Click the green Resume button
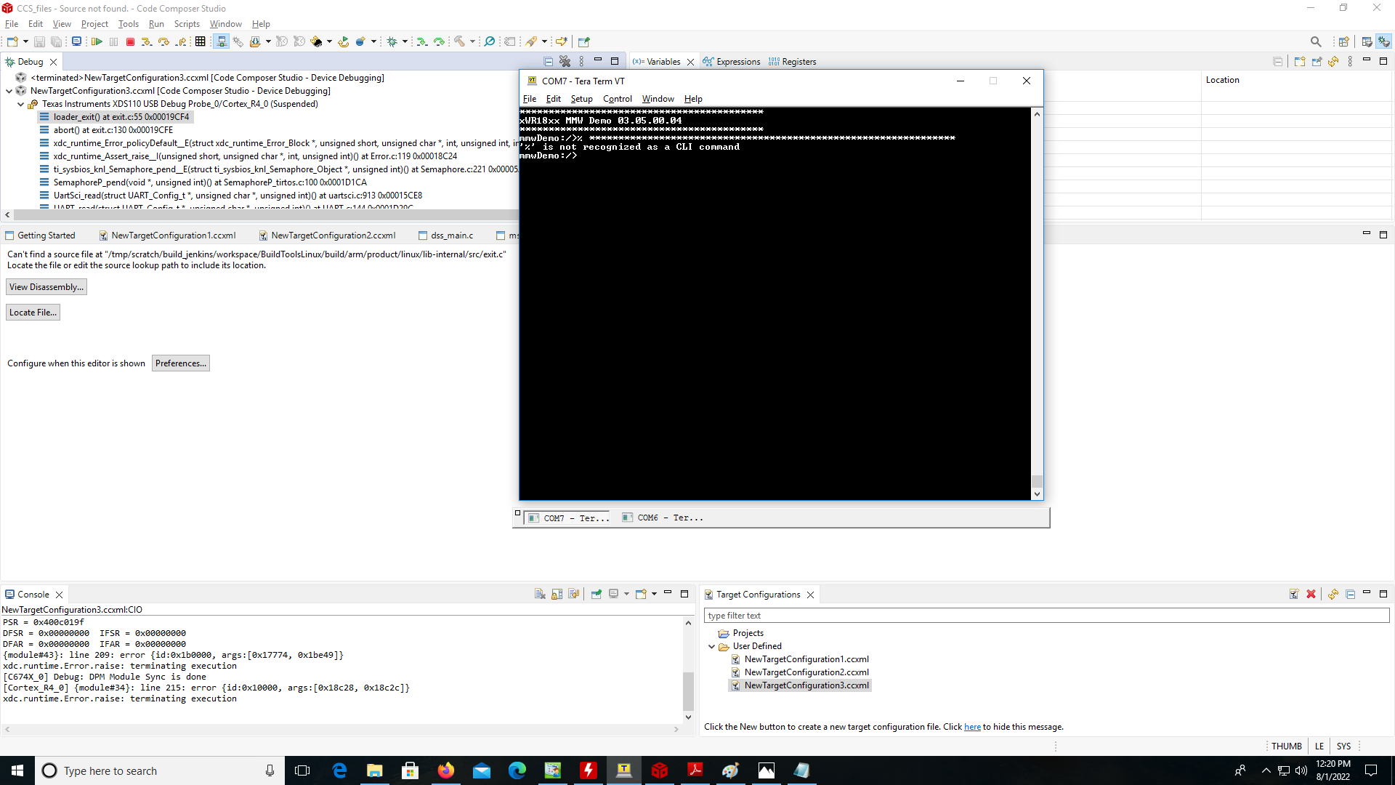This screenshot has height=785, width=1395. tap(96, 42)
